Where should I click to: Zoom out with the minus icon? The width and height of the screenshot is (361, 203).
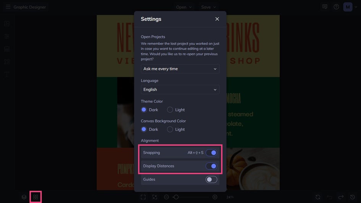166,197
